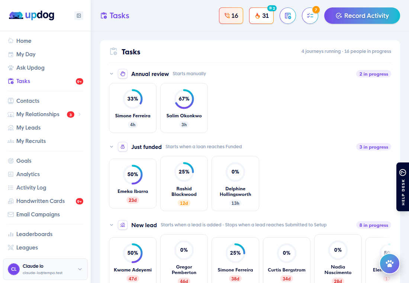The image size is (409, 283).
Task: Open My Day in the sidebar
Action: [x=26, y=54]
